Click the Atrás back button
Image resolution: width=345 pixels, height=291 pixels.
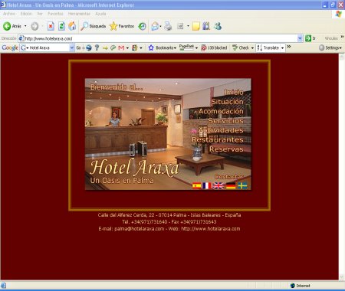point(12,26)
